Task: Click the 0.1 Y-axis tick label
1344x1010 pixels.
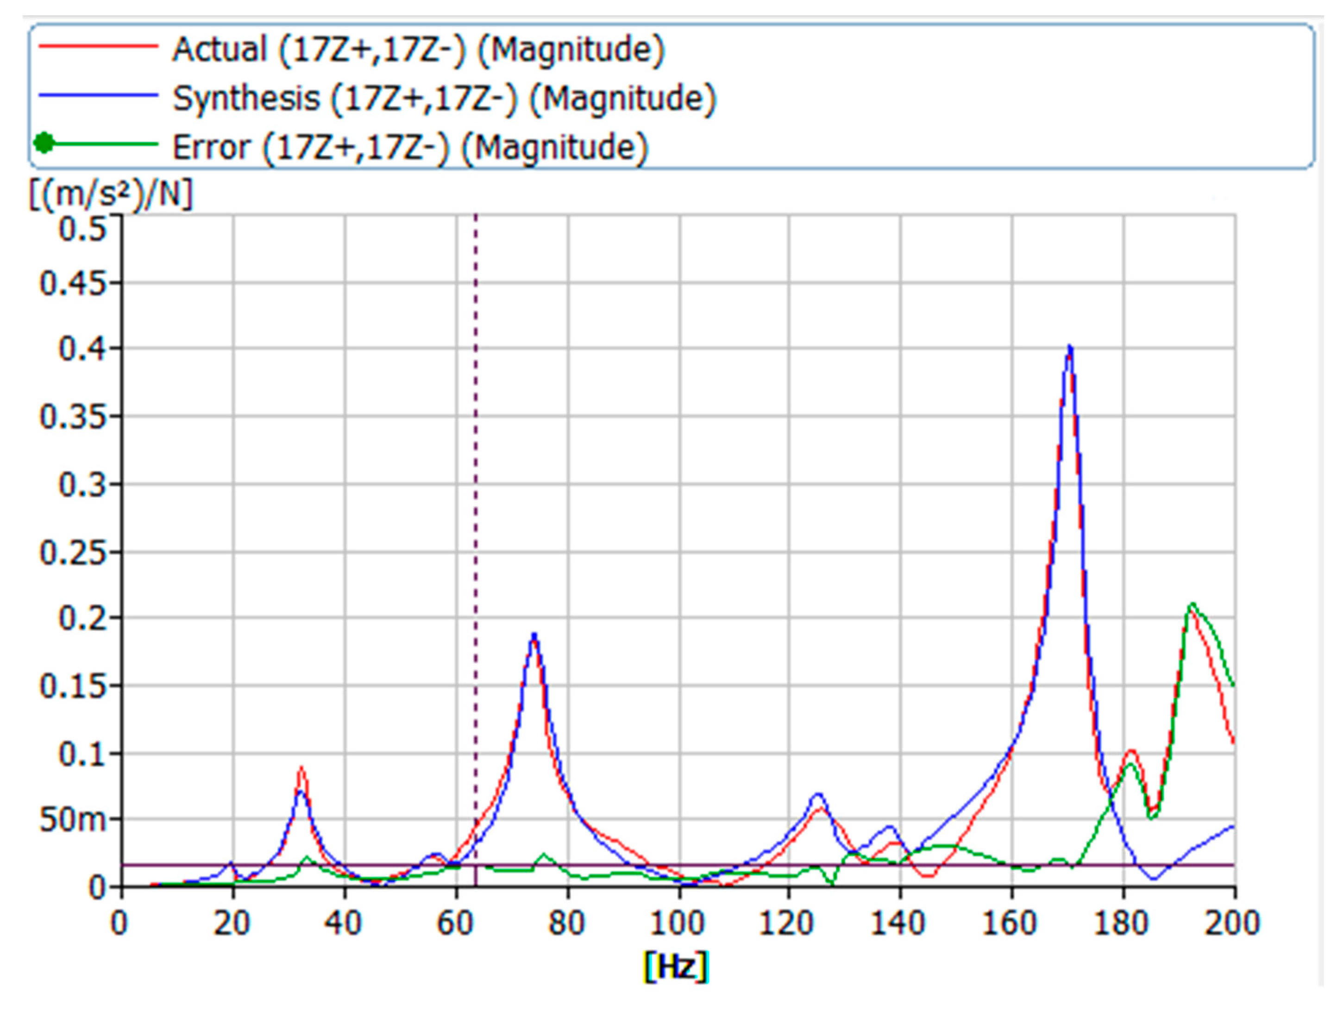Action: [x=82, y=754]
